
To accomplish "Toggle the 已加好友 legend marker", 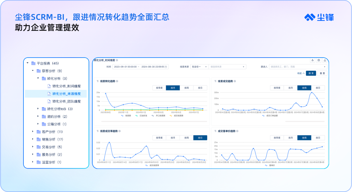I will (137, 116).
